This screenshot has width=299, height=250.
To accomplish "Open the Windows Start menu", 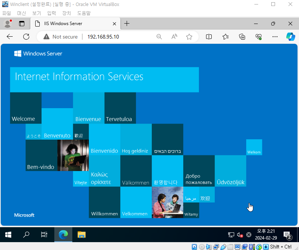I will pos(8,235).
